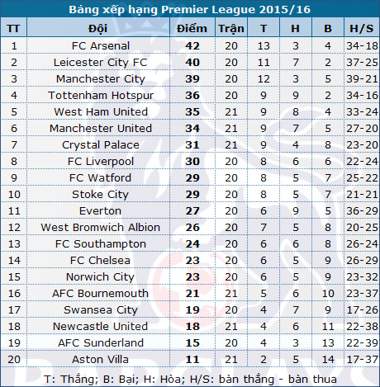Select Manchester City team name

[101, 79]
